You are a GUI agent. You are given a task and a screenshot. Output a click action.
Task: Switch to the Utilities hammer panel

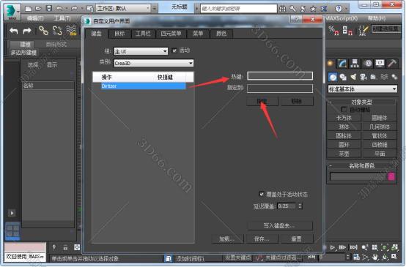[392, 64]
